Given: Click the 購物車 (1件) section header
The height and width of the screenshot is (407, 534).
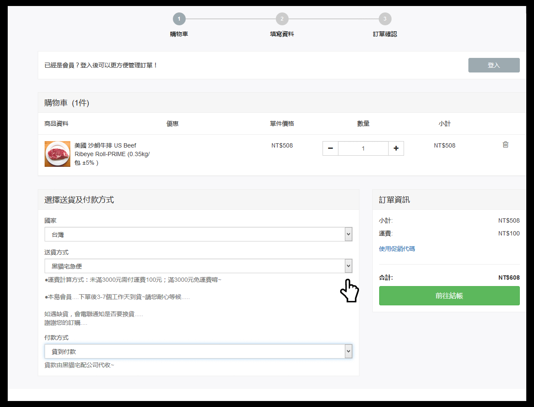Looking at the screenshot, I should pos(67,103).
